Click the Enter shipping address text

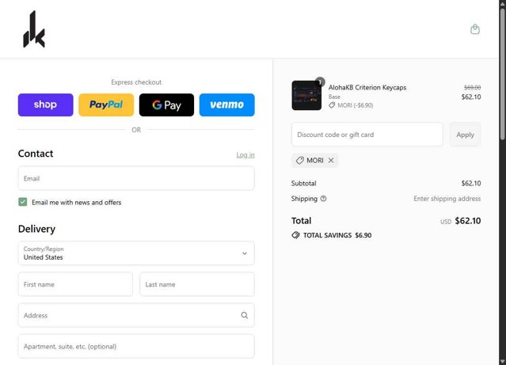coord(447,199)
